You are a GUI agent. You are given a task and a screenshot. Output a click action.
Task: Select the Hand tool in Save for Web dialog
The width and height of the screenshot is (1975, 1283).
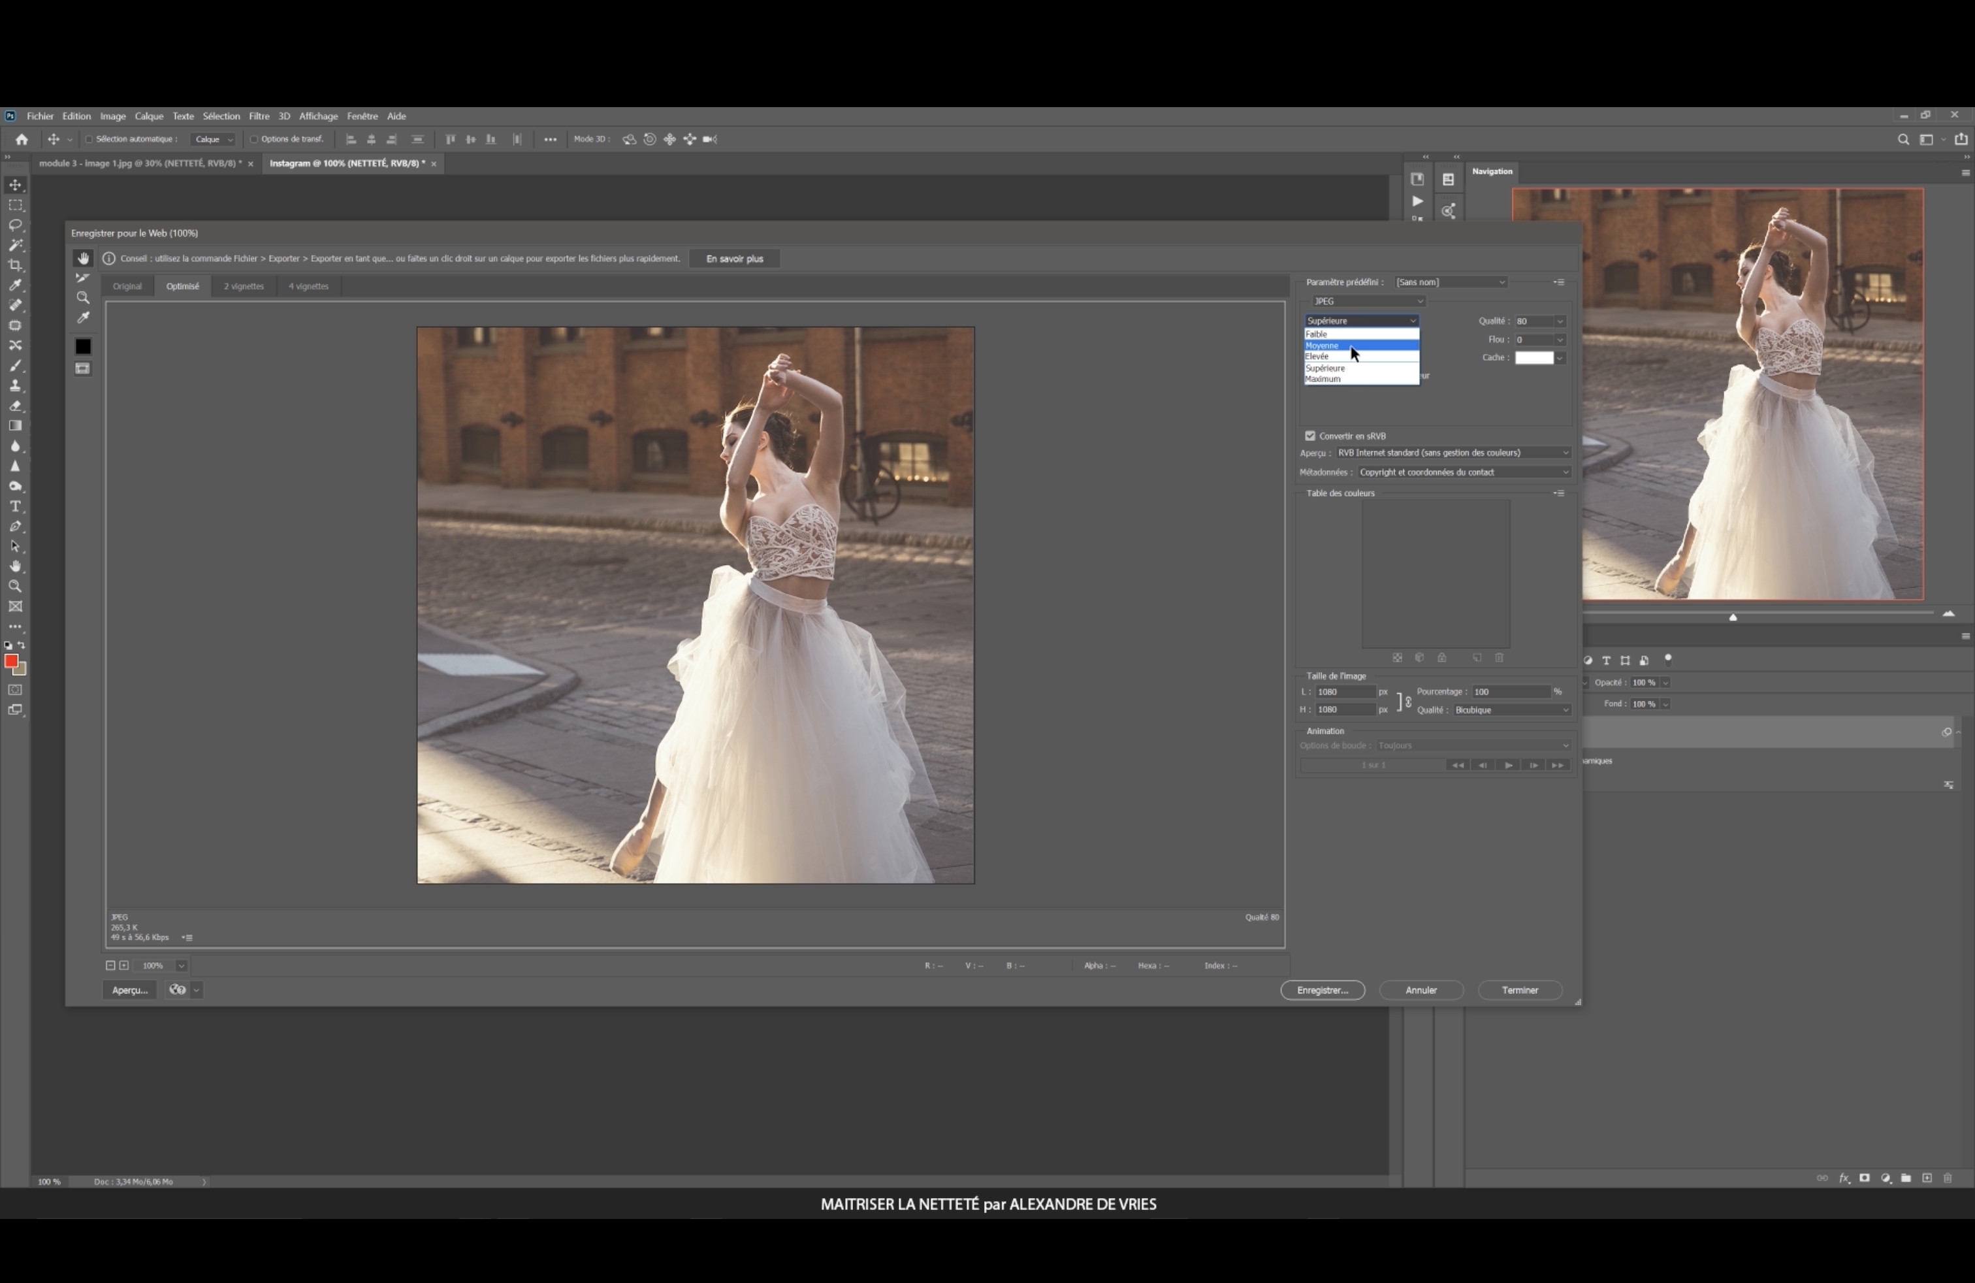(x=83, y=259)
